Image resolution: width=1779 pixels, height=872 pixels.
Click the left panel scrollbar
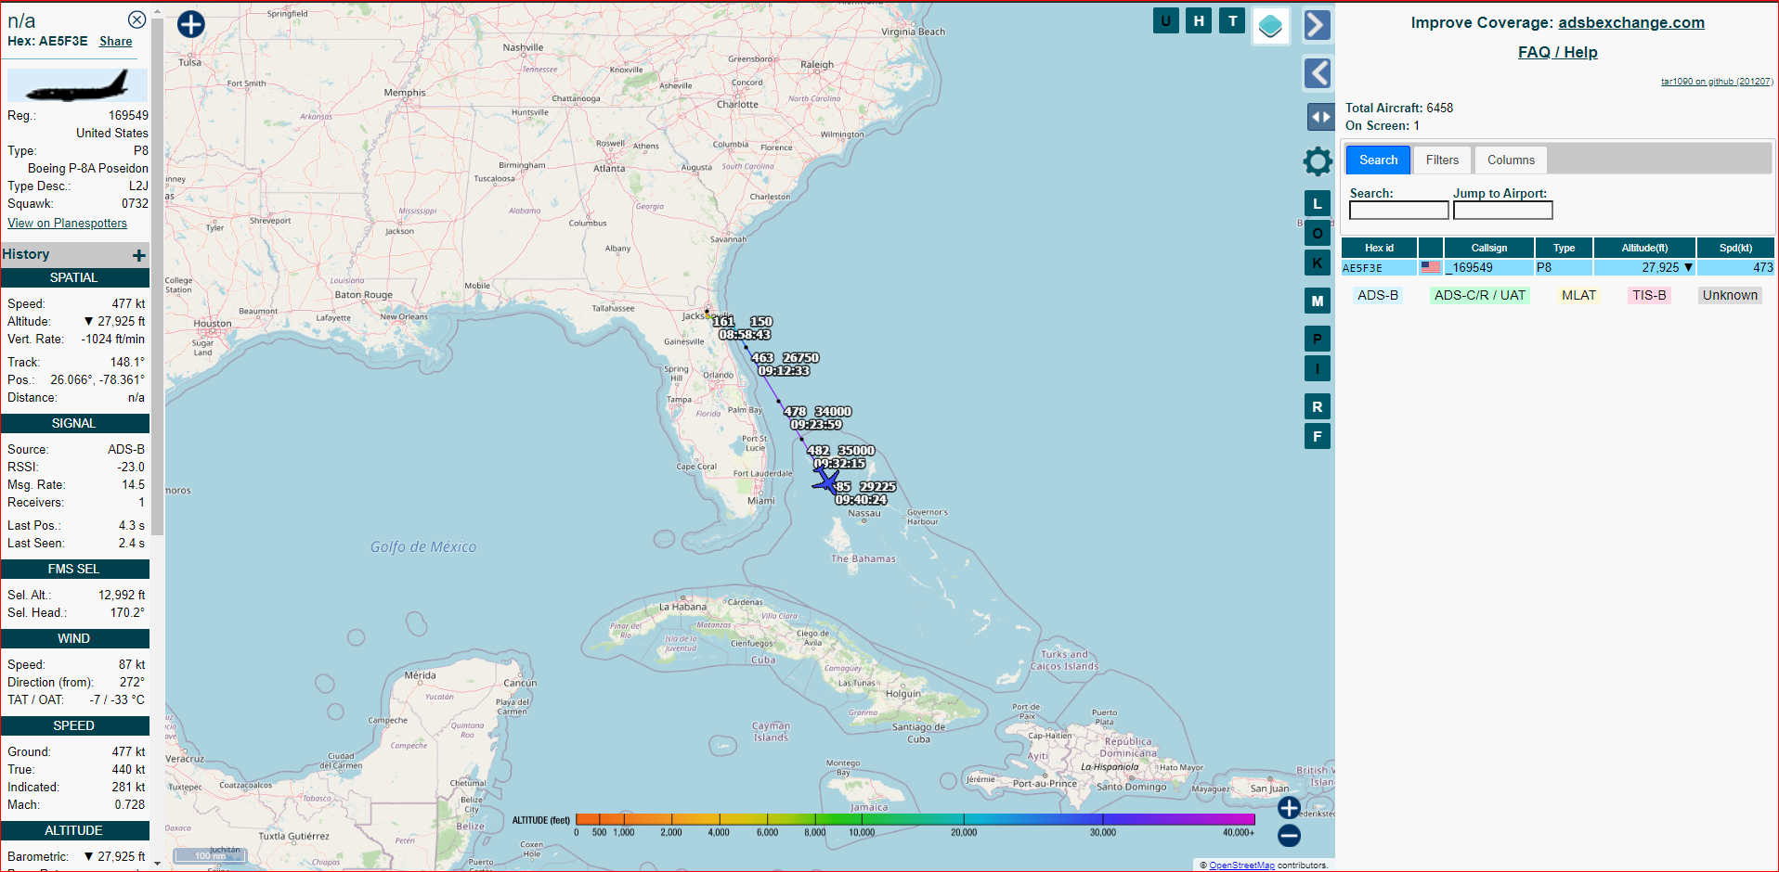point(157,278)
